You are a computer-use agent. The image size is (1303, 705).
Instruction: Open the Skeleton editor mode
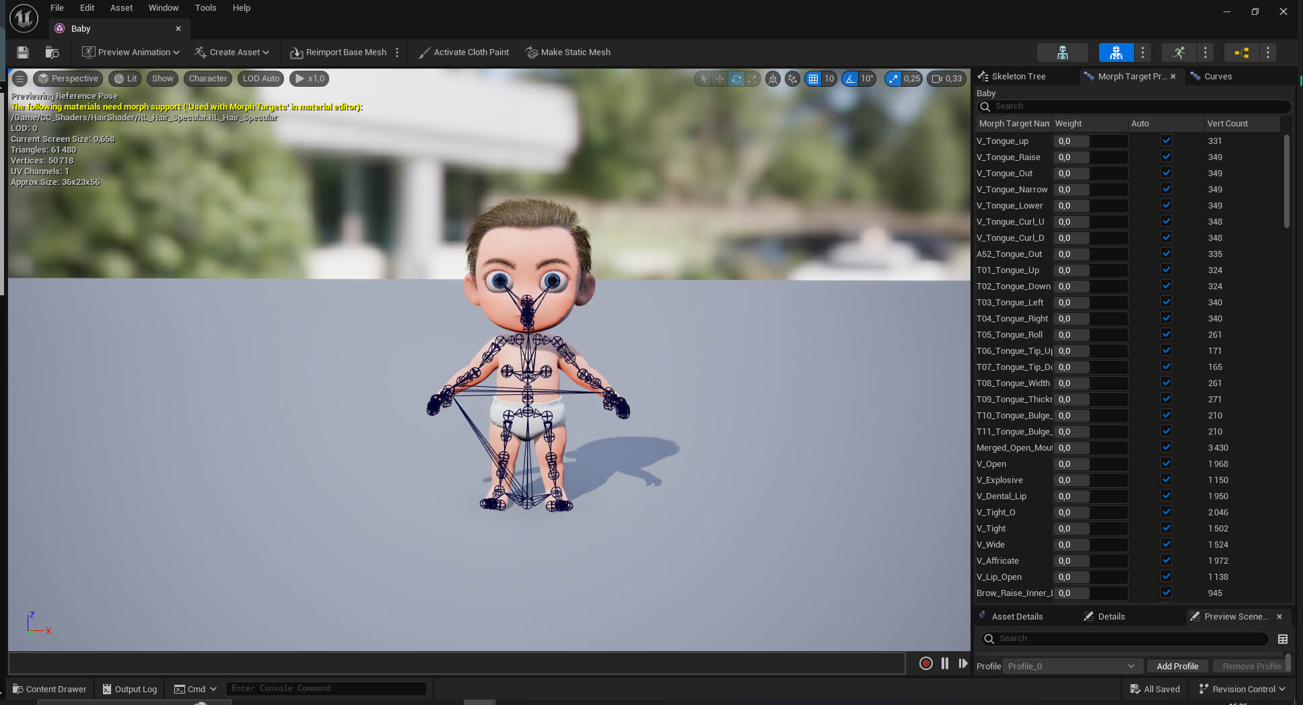tap(1063, 52)
